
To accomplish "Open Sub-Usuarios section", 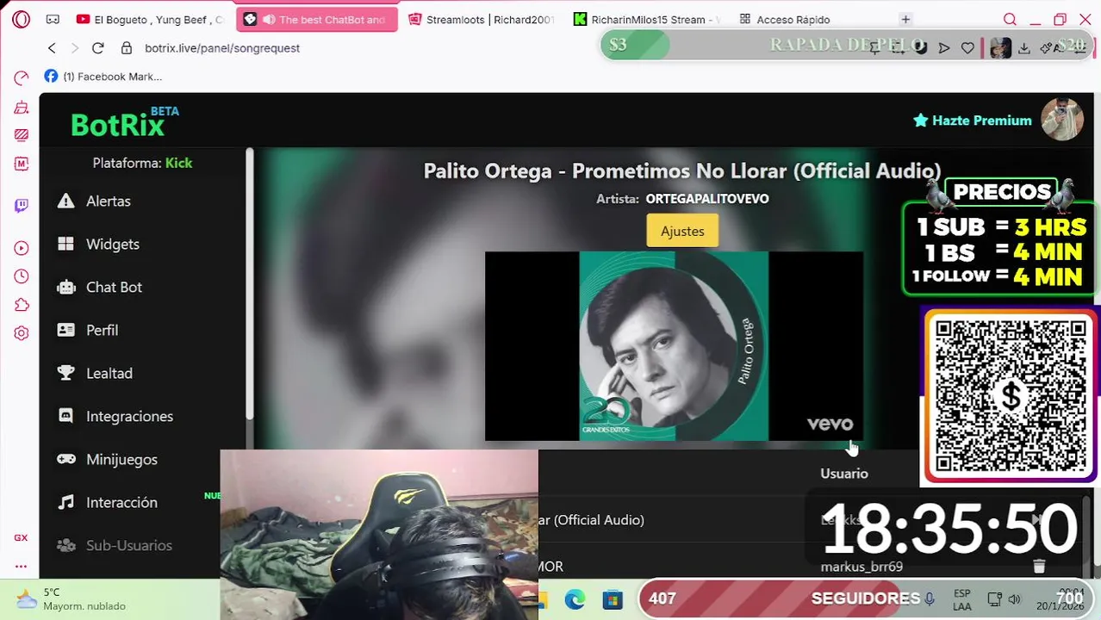I will [x=129, y=545].
